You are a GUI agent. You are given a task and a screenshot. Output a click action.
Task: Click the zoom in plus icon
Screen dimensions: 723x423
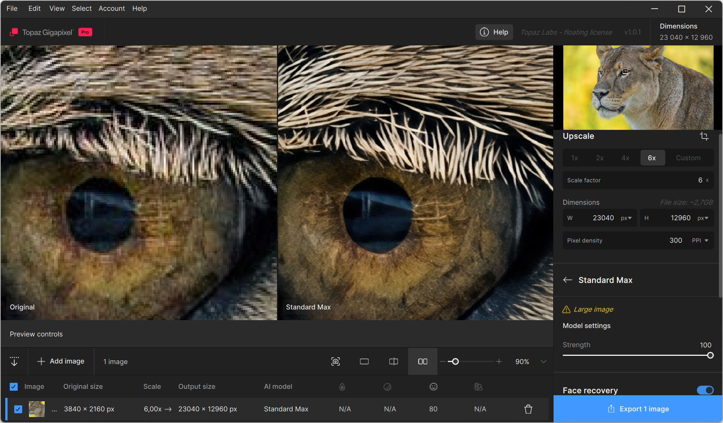pos(499,361)
